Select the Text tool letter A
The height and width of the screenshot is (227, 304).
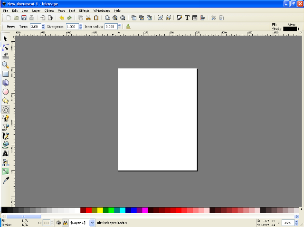point(6,153)
